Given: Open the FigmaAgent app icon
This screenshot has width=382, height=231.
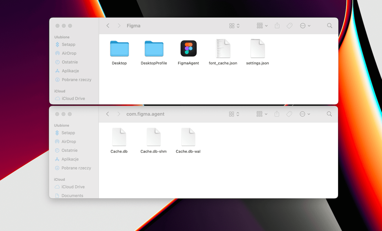Looking at the screenshot, I should 188,49.
